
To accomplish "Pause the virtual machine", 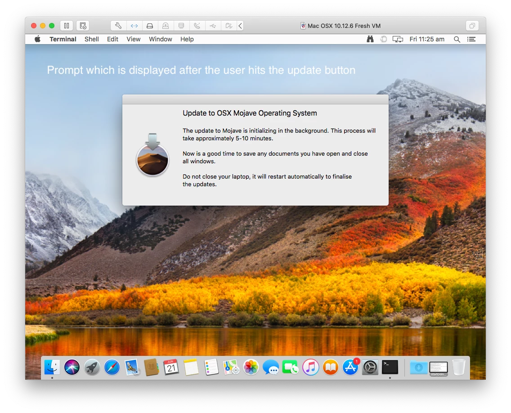I will pos(67,26).
